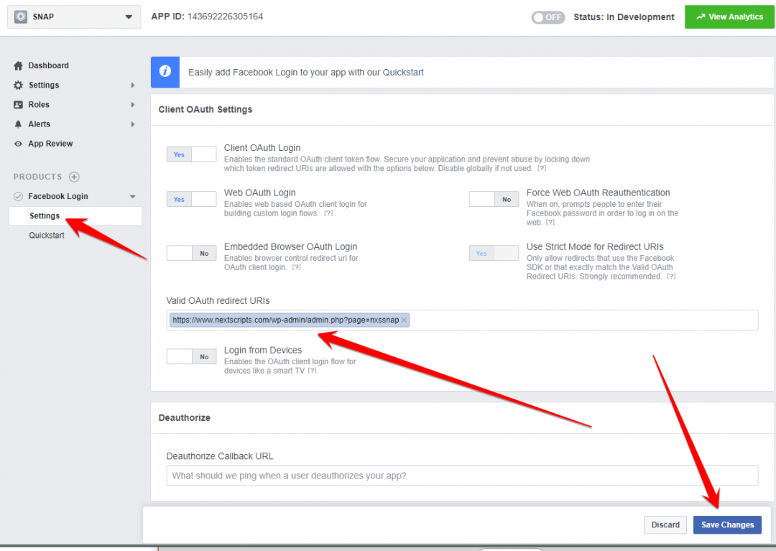The height and width of the screenshot is (551, 776).
Task: Open help for Client OAuth Login
Action: click(x=542, y=169)
